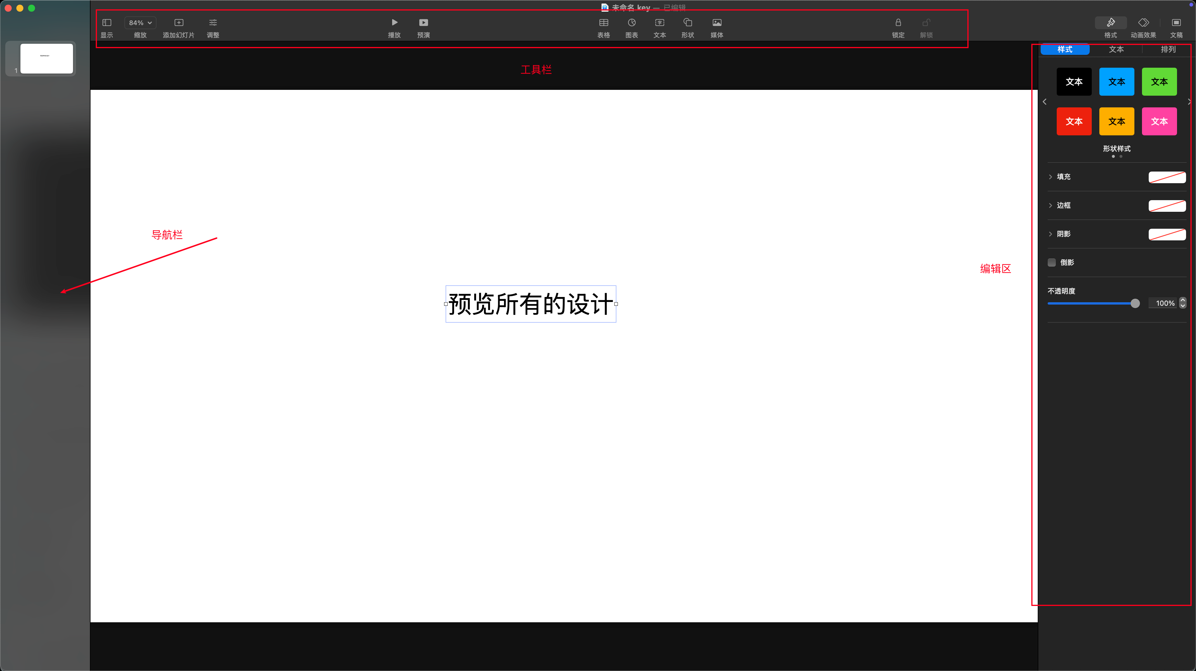The image size is (1196, 671).
Task: Click the Lock (锁定) icon
Action: coord(898,23)
